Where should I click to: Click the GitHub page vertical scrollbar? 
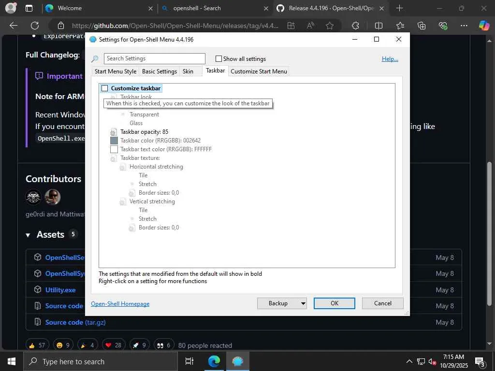tap(489, 233)
